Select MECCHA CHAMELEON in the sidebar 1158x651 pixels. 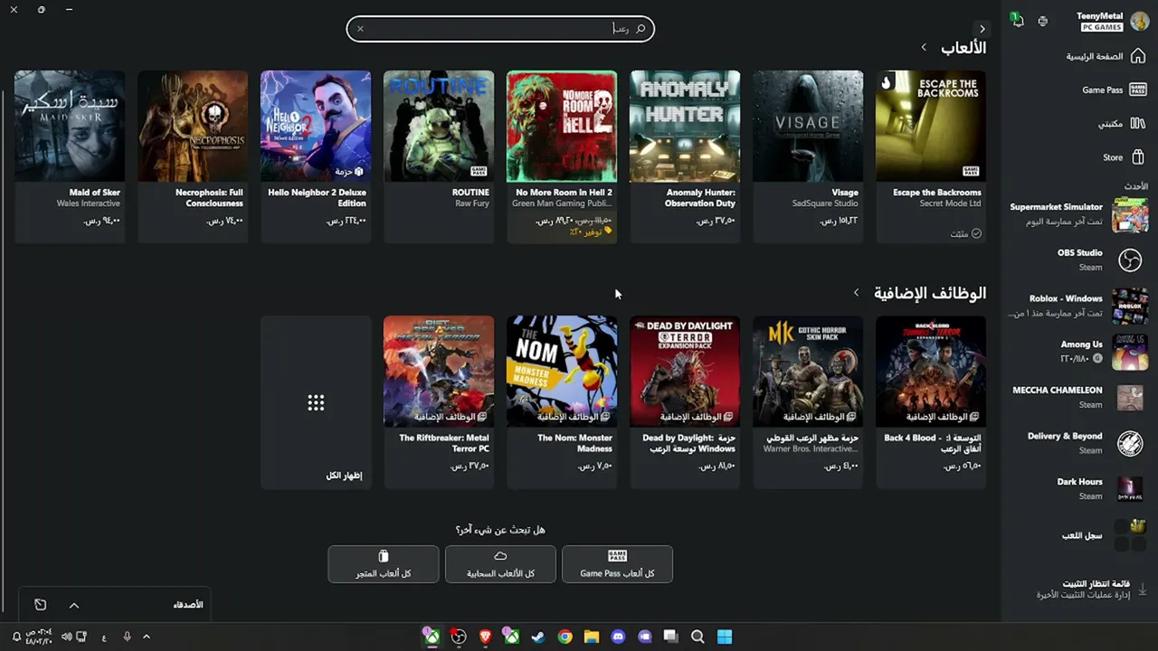[x=1078, y=397]
